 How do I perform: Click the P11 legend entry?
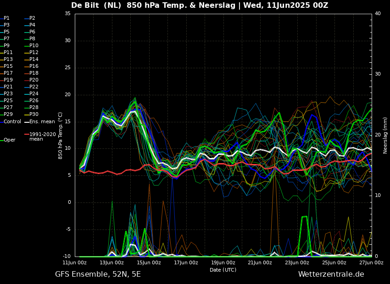[x=8, y=52]
